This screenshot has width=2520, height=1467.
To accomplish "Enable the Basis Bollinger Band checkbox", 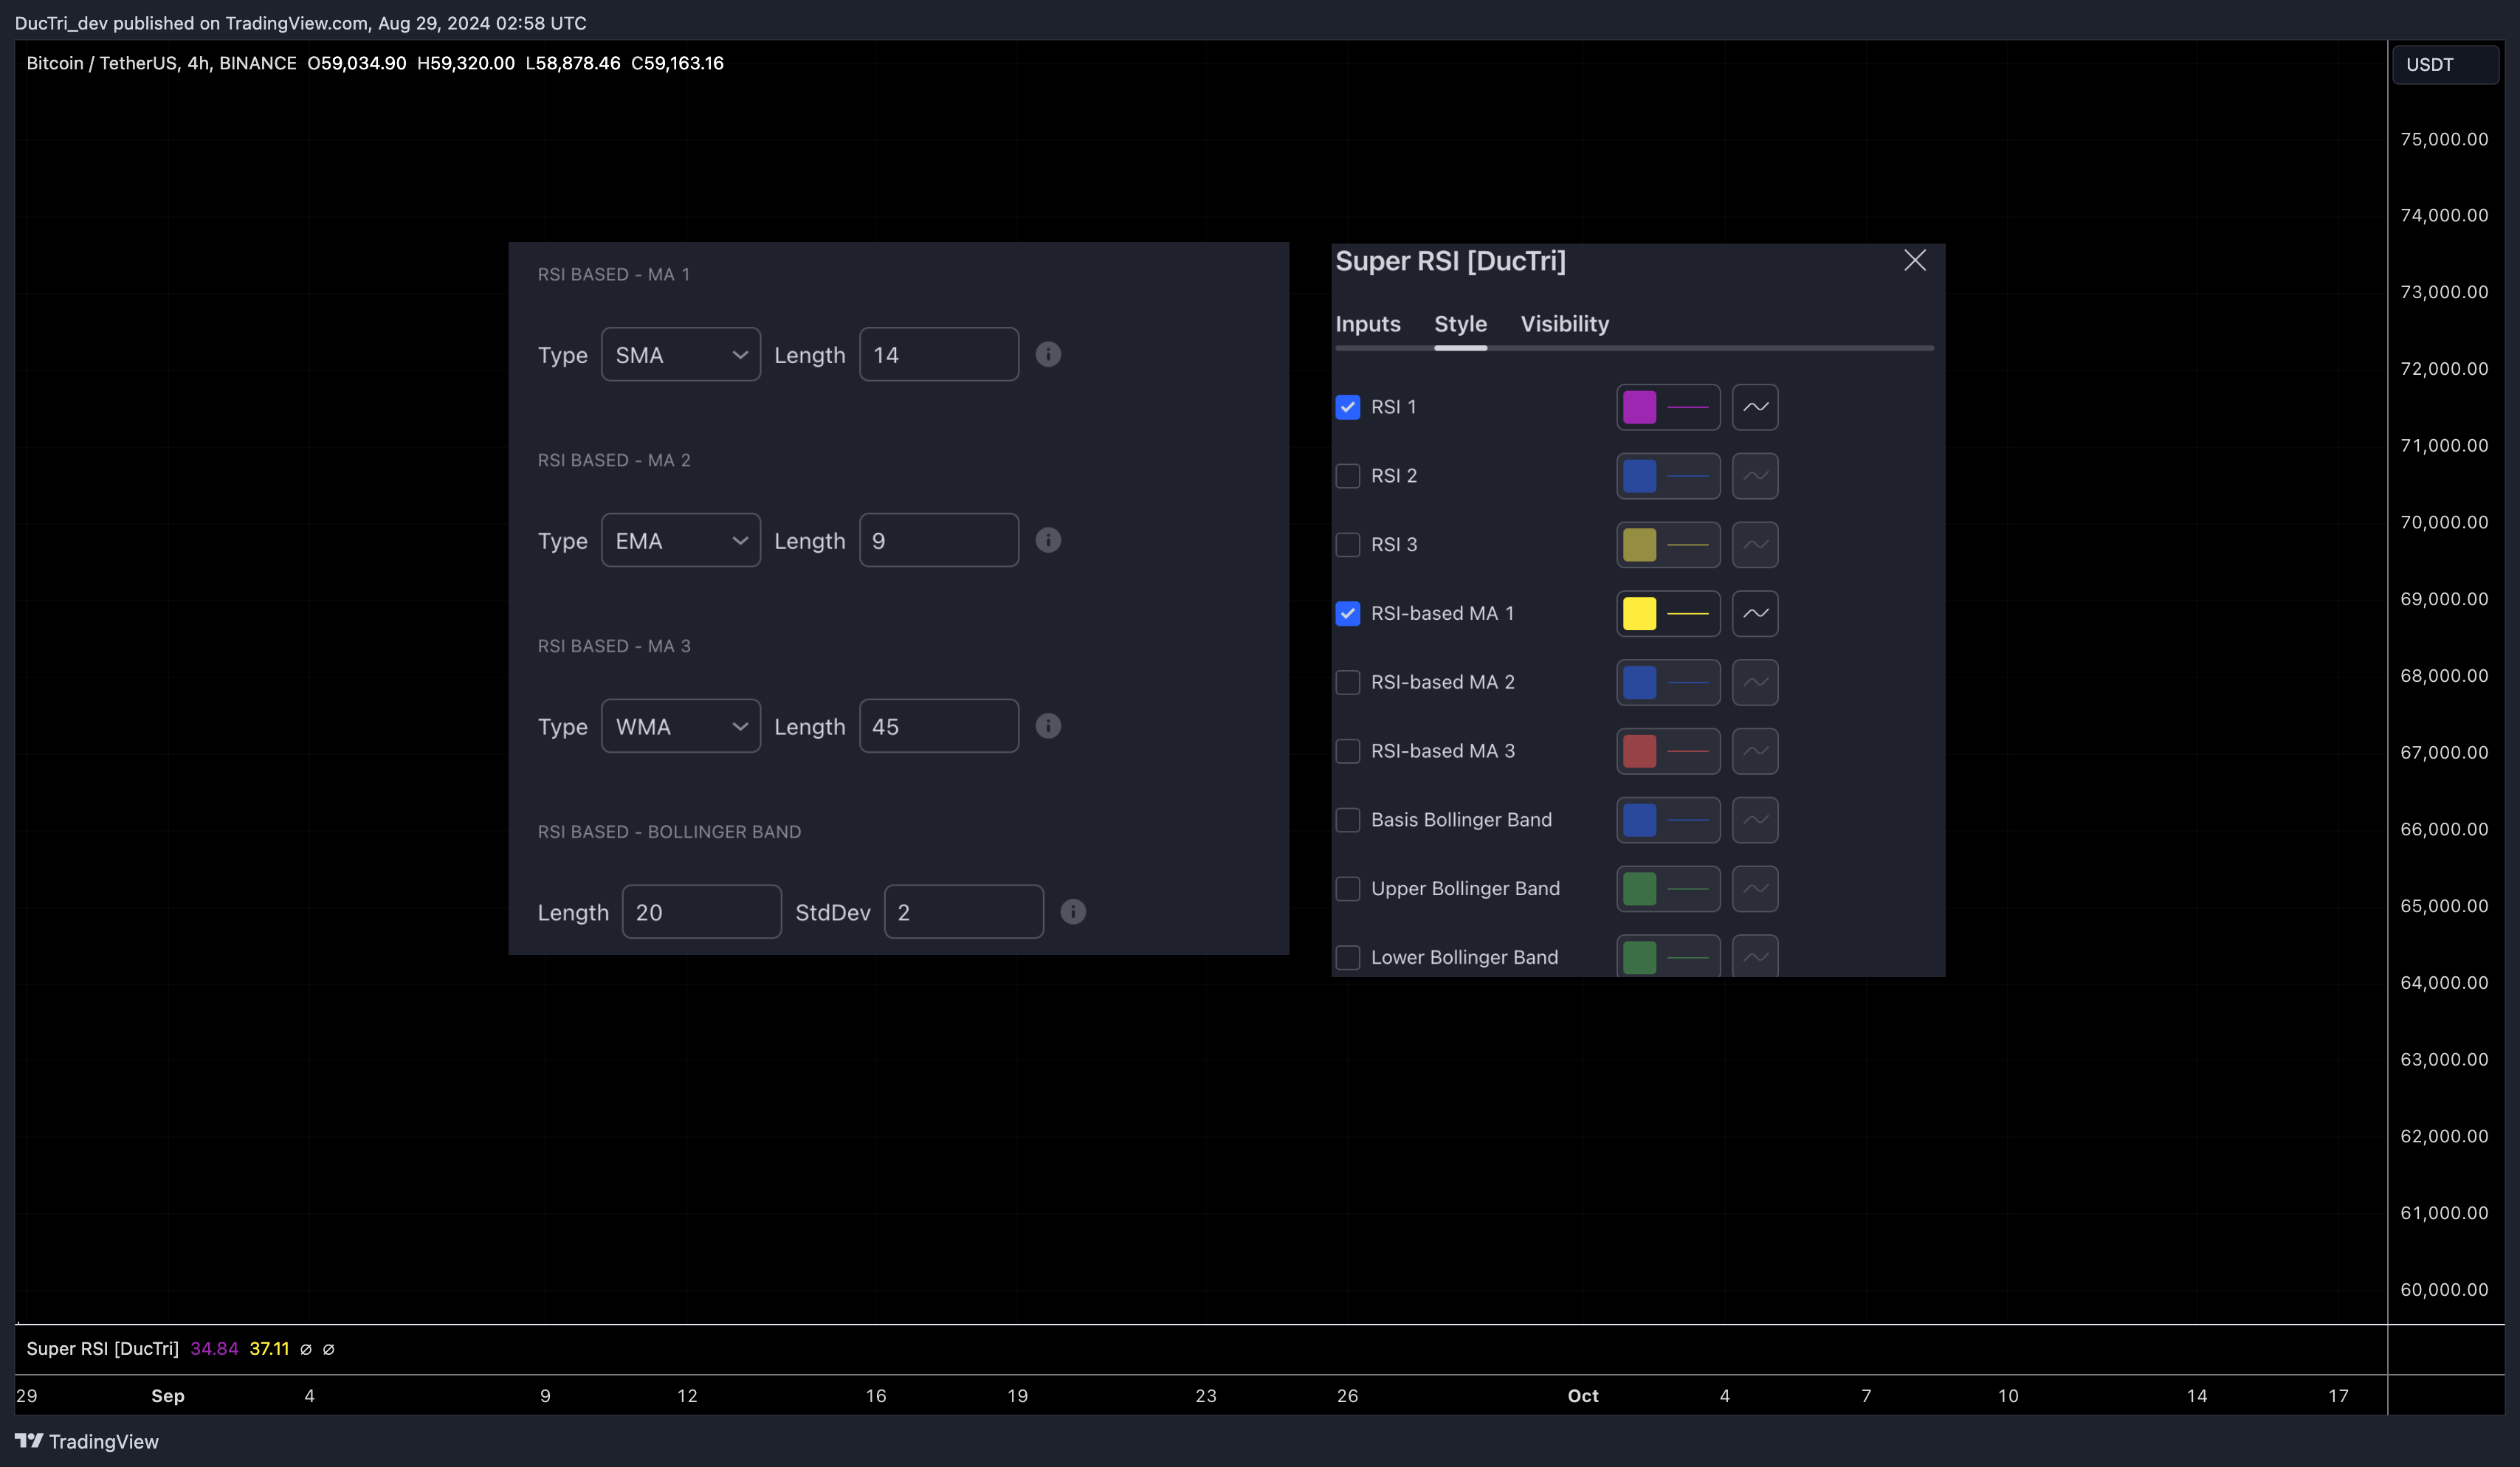I will [1347, 820].
